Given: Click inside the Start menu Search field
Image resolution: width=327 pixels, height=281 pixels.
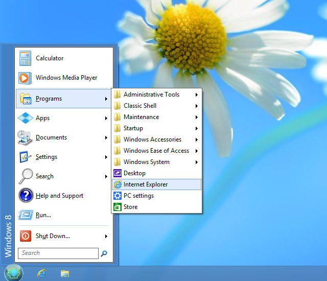Looking at the screenshot, I should (x=58, y=253).
